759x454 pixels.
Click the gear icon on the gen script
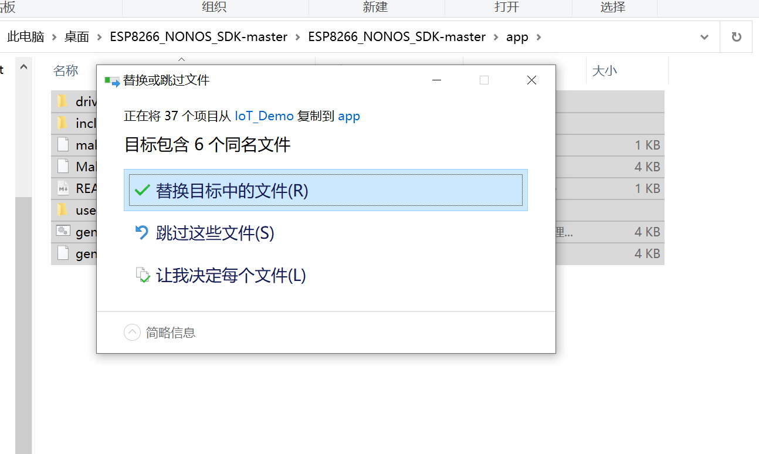pos(63,231)
